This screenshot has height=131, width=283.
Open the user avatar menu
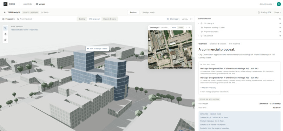(x=279, y=4)
